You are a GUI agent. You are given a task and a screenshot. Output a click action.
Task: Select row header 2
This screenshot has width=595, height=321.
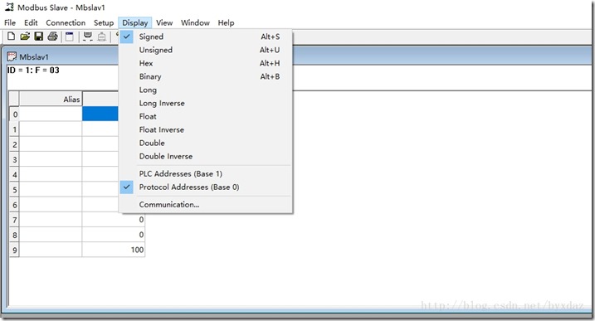click(x=14, y=144)
